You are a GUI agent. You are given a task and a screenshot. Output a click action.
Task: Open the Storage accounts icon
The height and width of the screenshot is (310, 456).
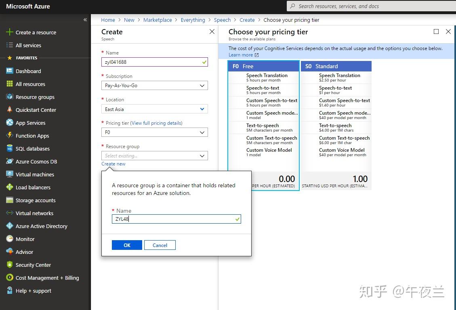point(10,200)
